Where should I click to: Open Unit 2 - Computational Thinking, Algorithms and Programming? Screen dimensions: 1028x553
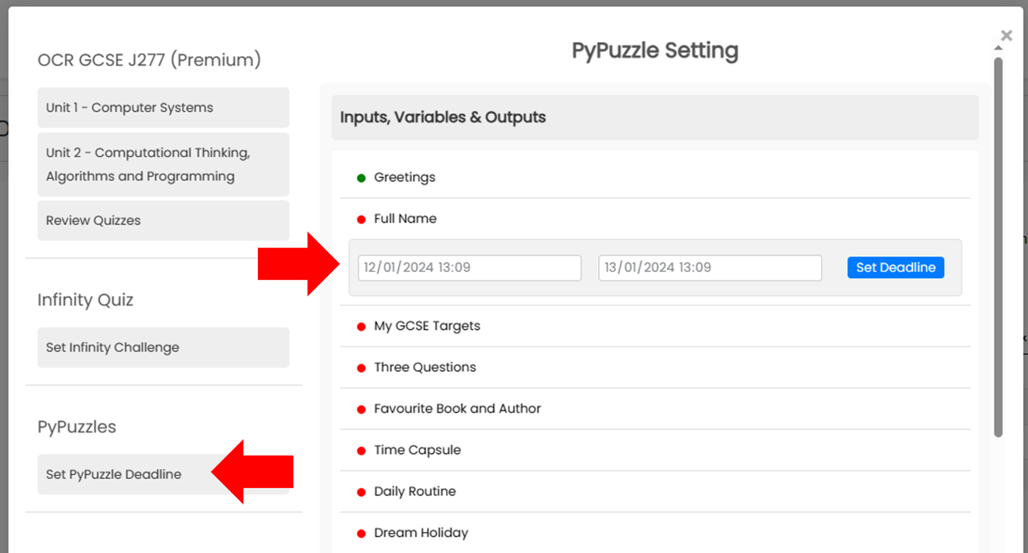[x=163, y=165]
